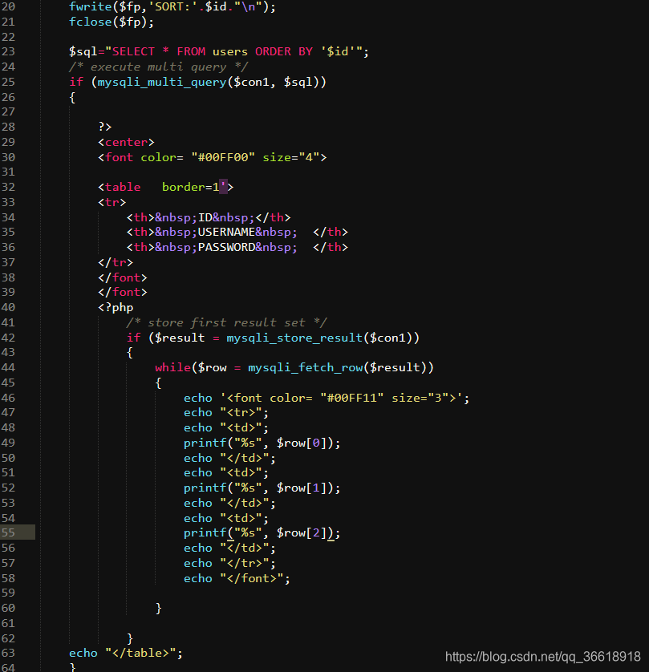Image resolution: width=649 pixels, height=672 pixels.
Task: Click the closing brace on line 60
Action: (158, 608)
